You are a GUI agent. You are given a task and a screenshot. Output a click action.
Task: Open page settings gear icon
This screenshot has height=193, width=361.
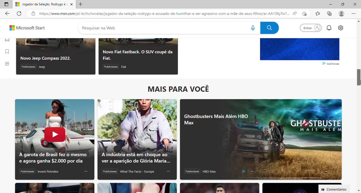pyautogui.click(x=341, y=28)
